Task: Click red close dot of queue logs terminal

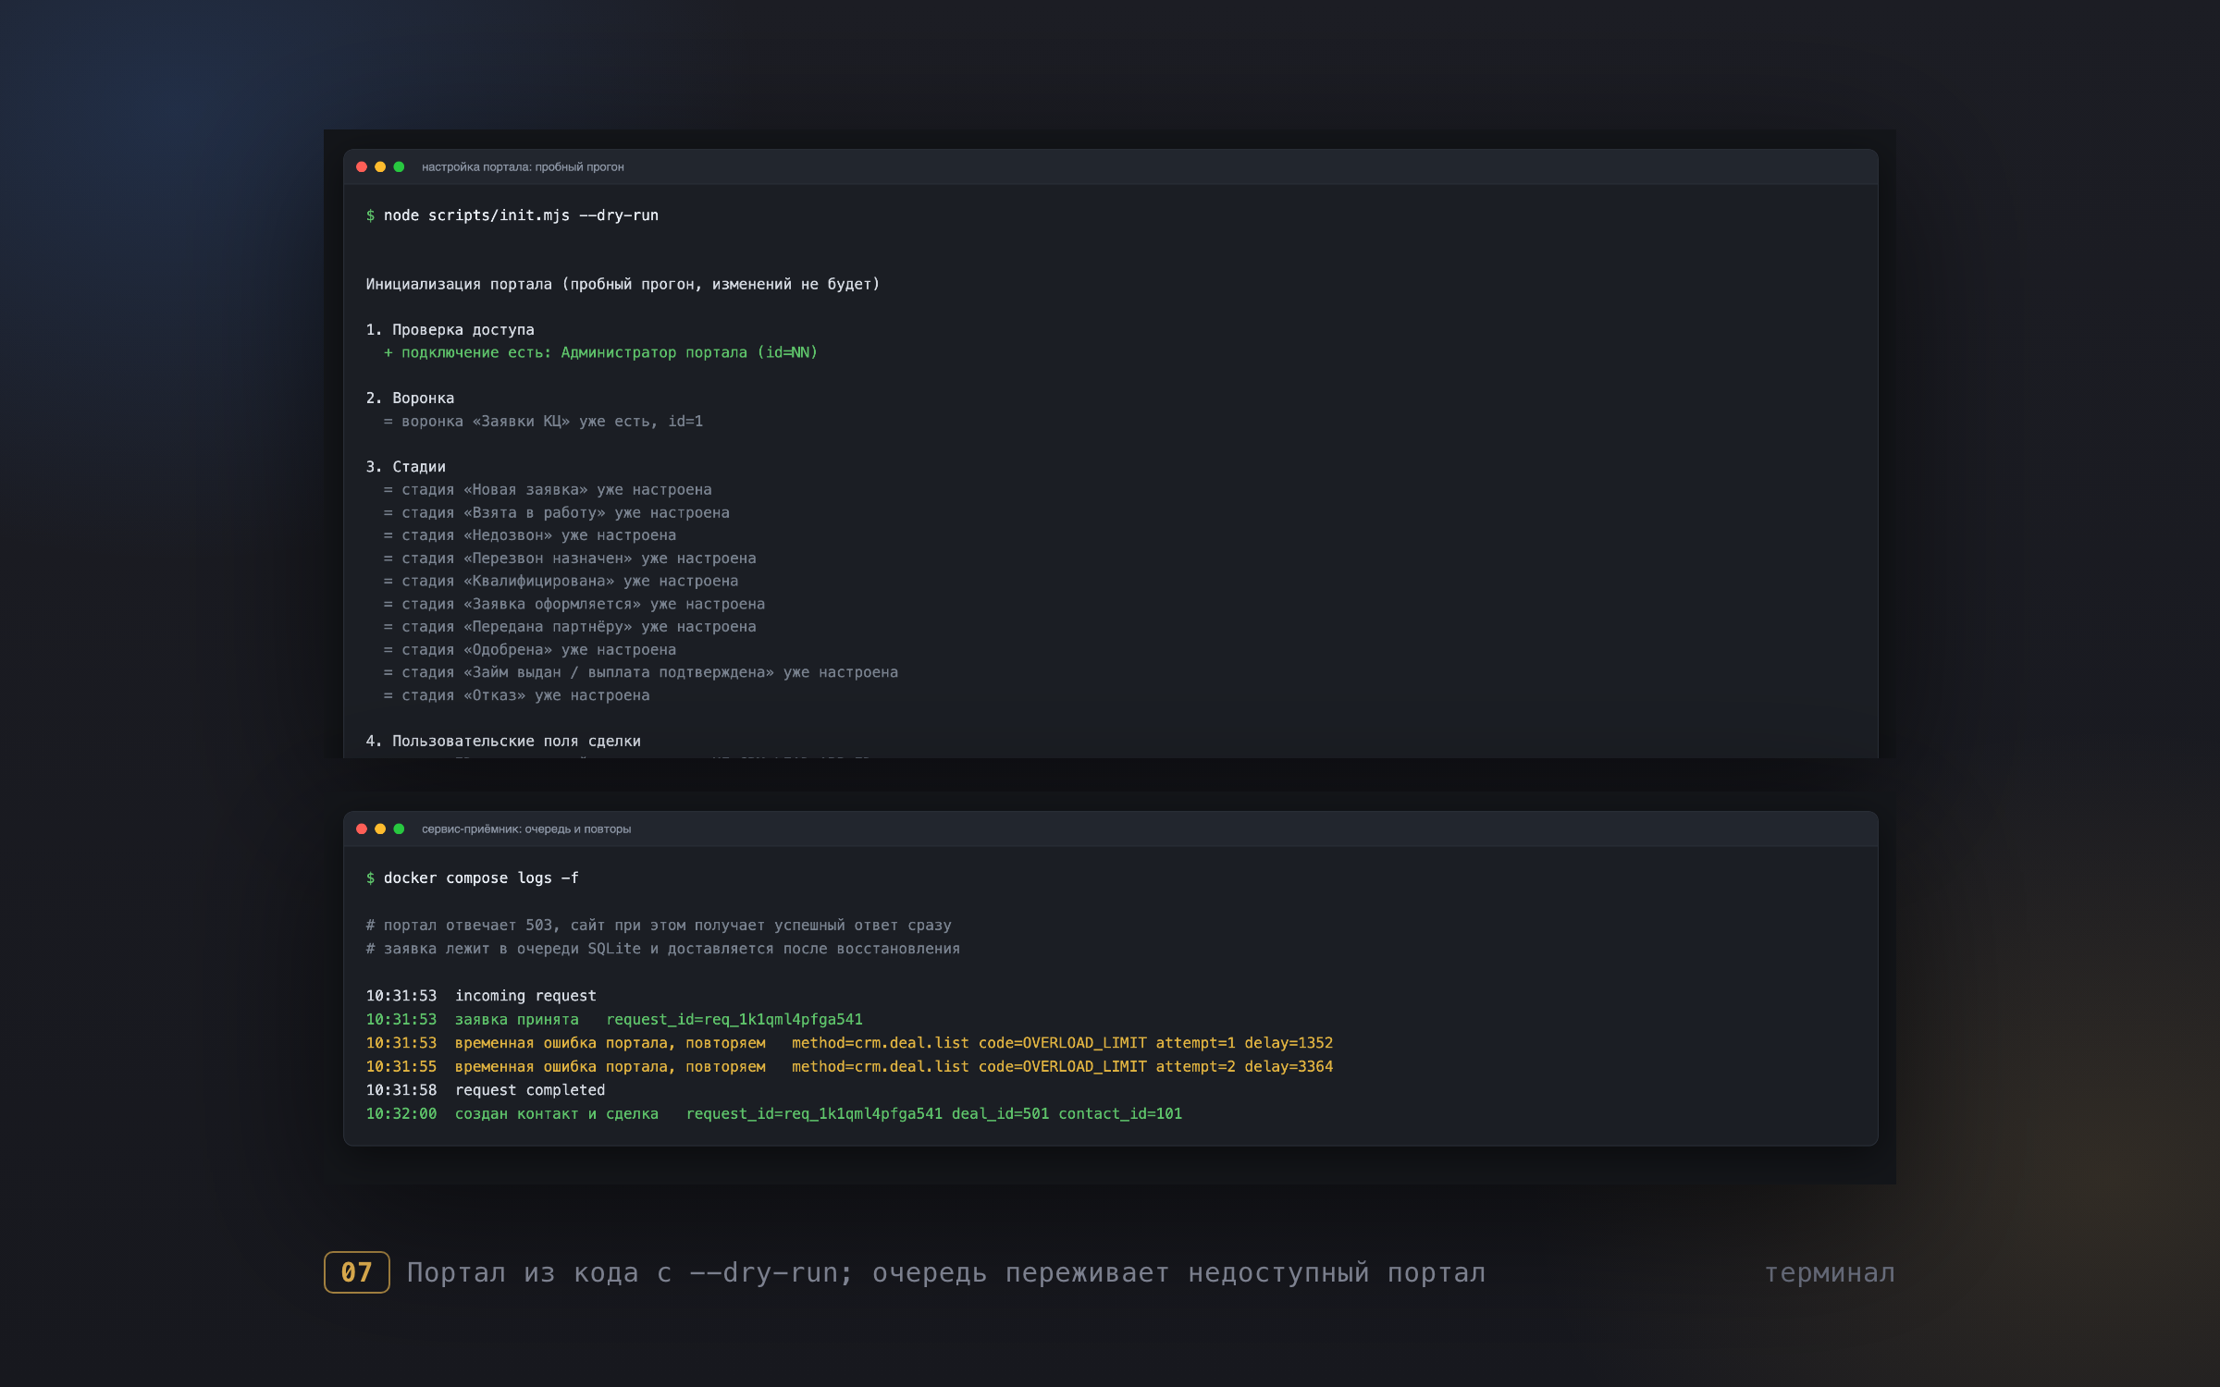Action: pyautogui.click(x=362, y=829)
